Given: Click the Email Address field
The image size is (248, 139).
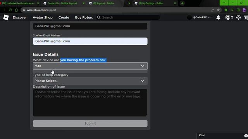Looking at the screenshot, I should point(90,26).
